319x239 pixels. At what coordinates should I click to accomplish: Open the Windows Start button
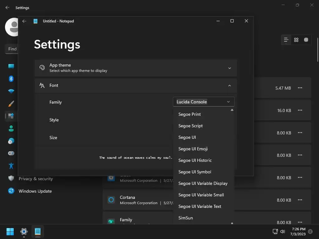(x=10, y=232)
